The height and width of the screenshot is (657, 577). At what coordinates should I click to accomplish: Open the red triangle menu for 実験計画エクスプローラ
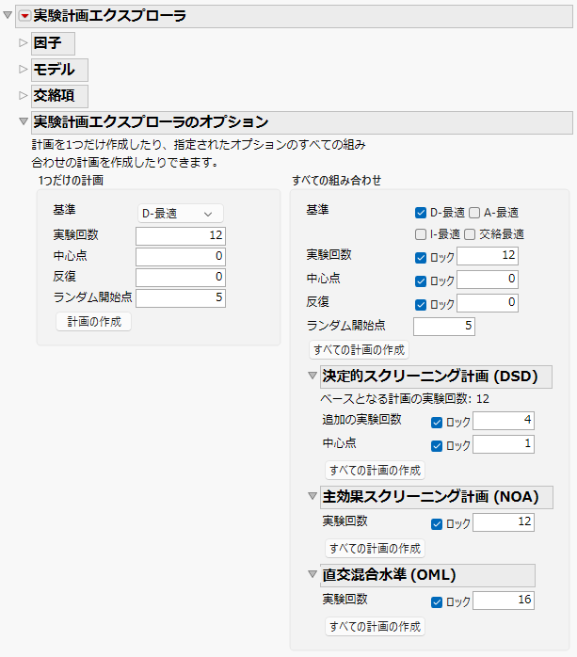pos(24,16)
